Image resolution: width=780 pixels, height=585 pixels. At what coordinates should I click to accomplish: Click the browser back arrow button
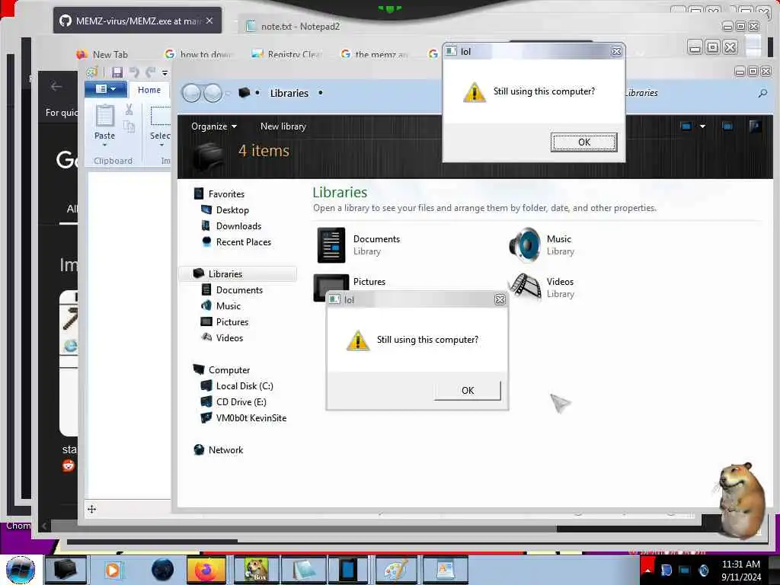[x=56, y=87]
